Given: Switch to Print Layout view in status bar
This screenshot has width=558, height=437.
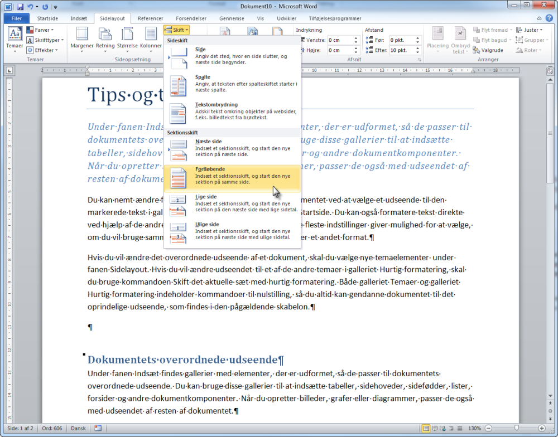Looking at the screenshot, I should [x=426, y=428].
